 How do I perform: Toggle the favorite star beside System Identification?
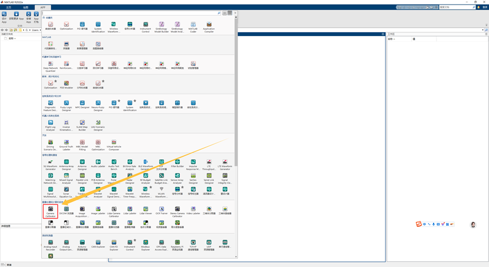(x=135, y=101)
